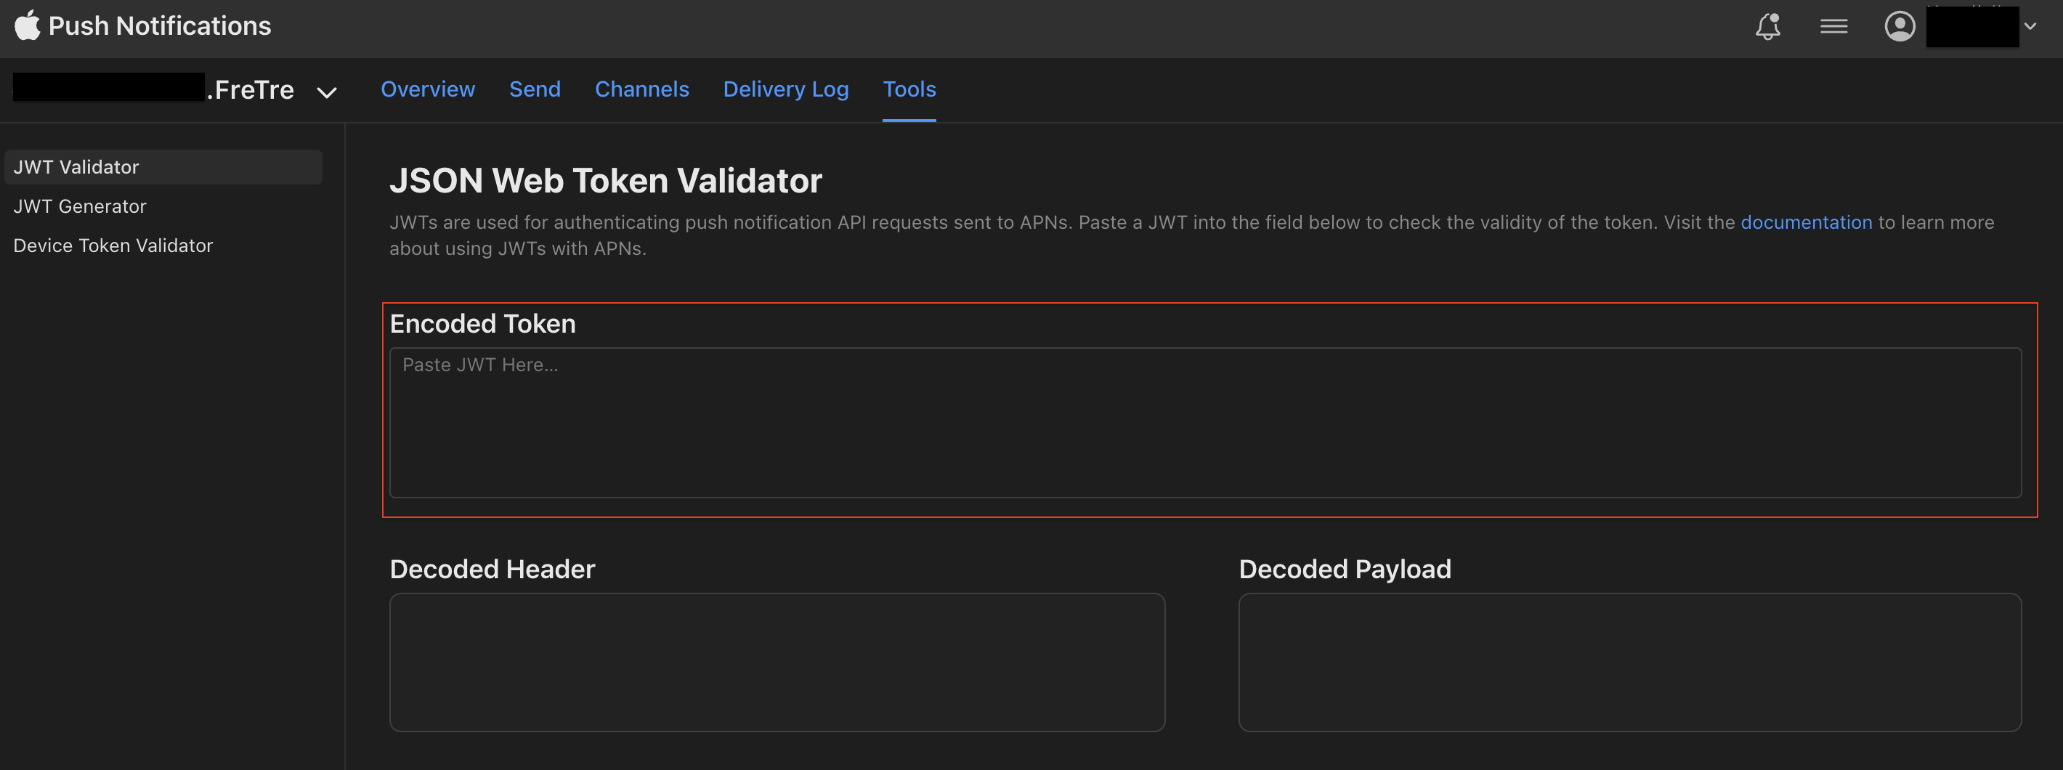Viewport: 2063px width, 770px height.
Task: Expand the account dropdown chevron
Action: pyautogui.click(x=2030, y=26)
